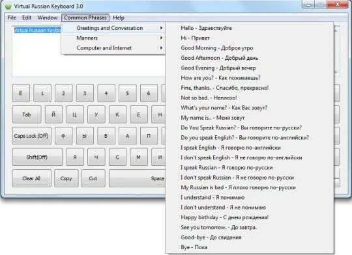Tap the К key

117,114
